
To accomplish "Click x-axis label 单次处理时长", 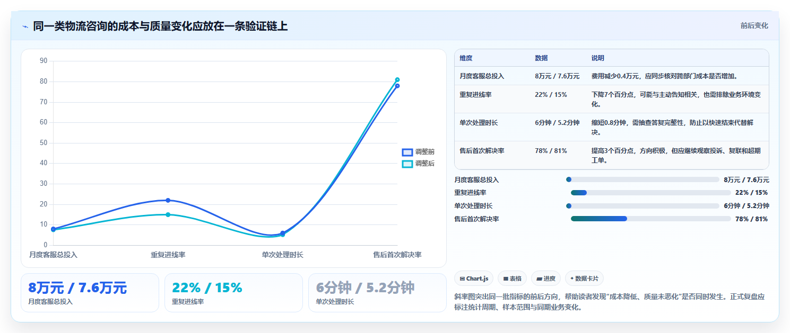I will (x=282, y=255).
